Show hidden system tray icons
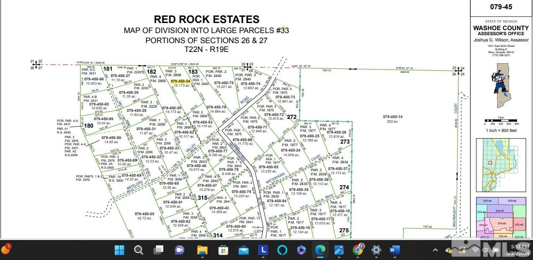 coord(435,250)
